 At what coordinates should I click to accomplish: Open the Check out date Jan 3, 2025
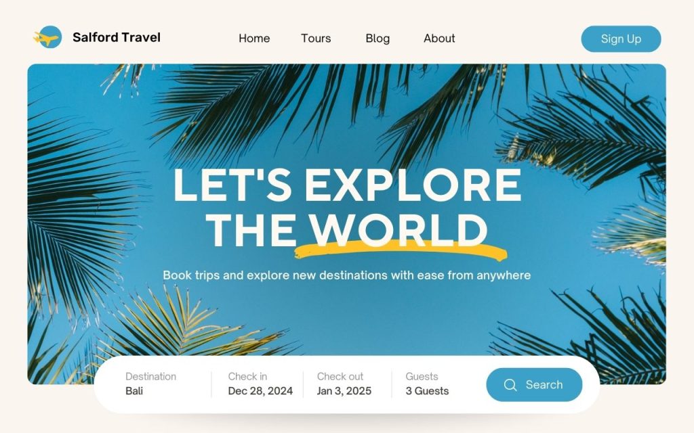[x=344, y=384]
